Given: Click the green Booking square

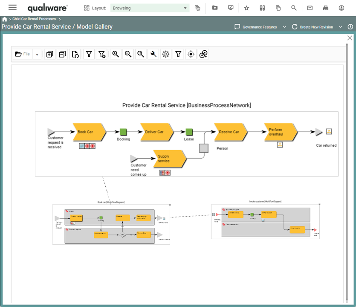Looking at the screenshot, I should 123,132.
